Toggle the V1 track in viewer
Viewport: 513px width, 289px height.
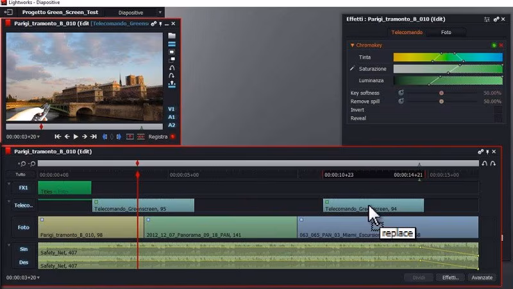point(171,109)
